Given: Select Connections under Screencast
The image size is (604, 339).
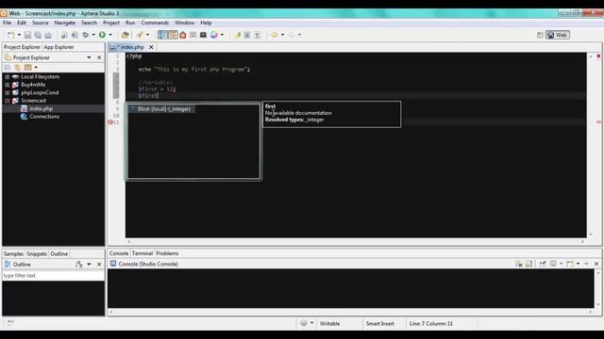Looking at the screenshot, I should pos(44,117).
